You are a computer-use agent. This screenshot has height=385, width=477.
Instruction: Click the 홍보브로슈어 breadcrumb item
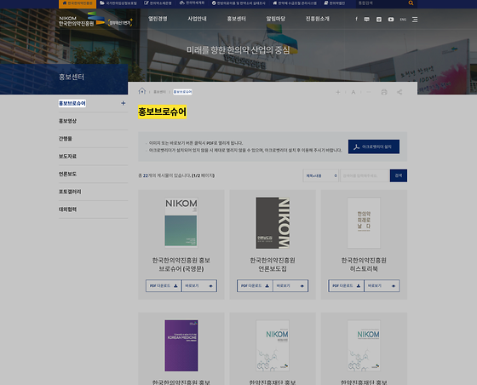coord(182,92)
